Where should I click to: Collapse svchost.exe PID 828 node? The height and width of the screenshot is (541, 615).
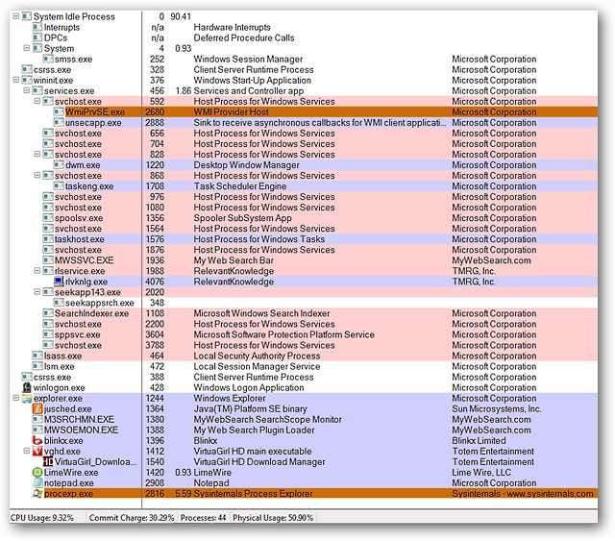point(37,154)
